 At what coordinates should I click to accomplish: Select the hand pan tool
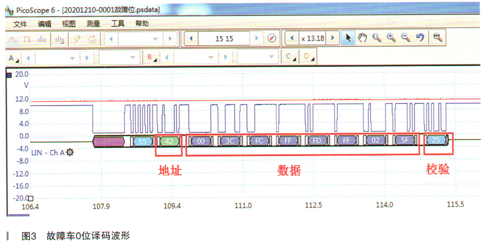coord(362,38)
